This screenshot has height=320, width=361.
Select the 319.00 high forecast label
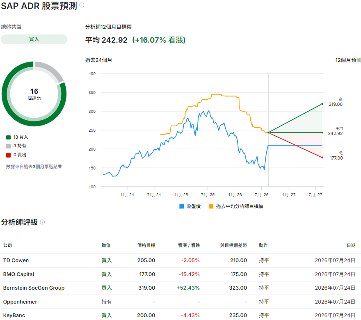pos(336,104)
